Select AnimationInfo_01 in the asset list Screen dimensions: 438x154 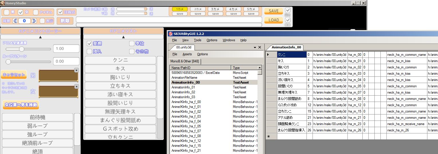tap(183, 87)
